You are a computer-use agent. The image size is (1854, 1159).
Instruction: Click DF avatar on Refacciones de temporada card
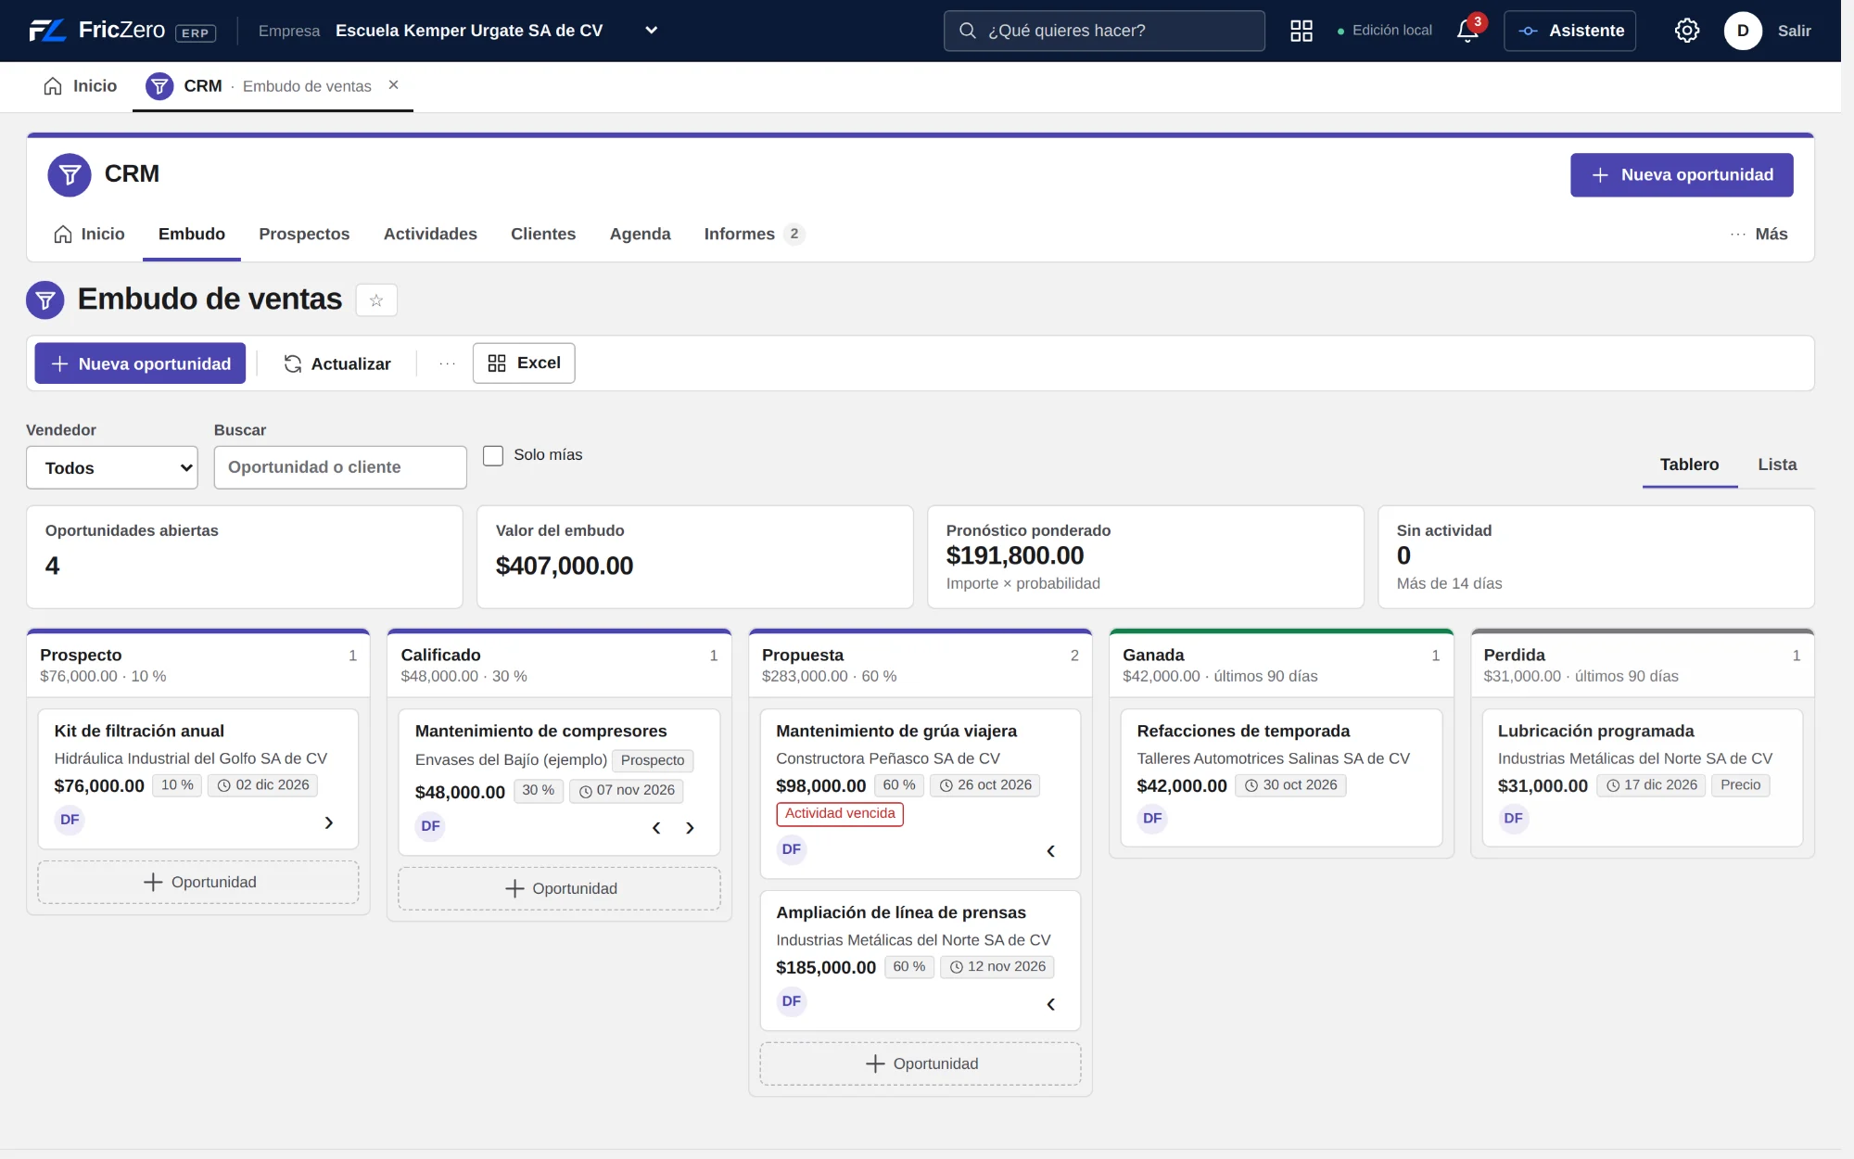click(1152, 819)
